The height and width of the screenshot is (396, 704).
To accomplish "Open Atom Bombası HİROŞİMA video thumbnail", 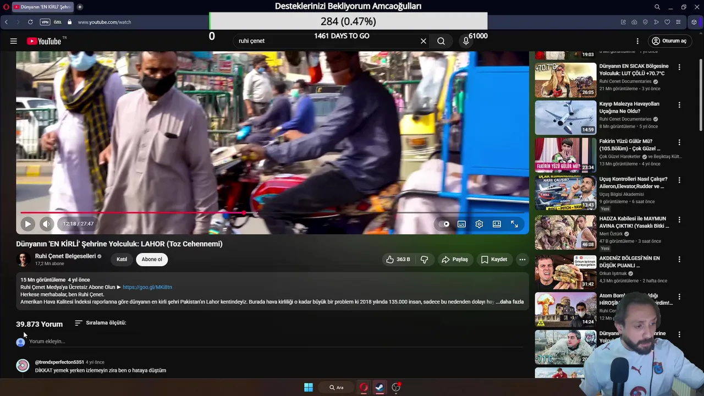I will 565,310.
